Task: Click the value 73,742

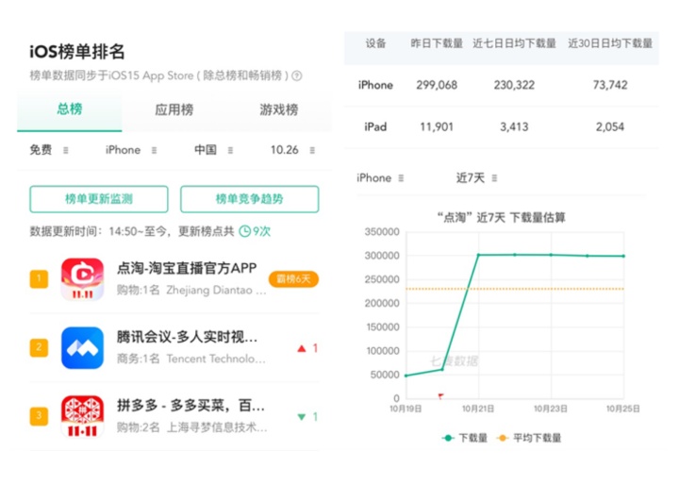Action: [610, 85]
